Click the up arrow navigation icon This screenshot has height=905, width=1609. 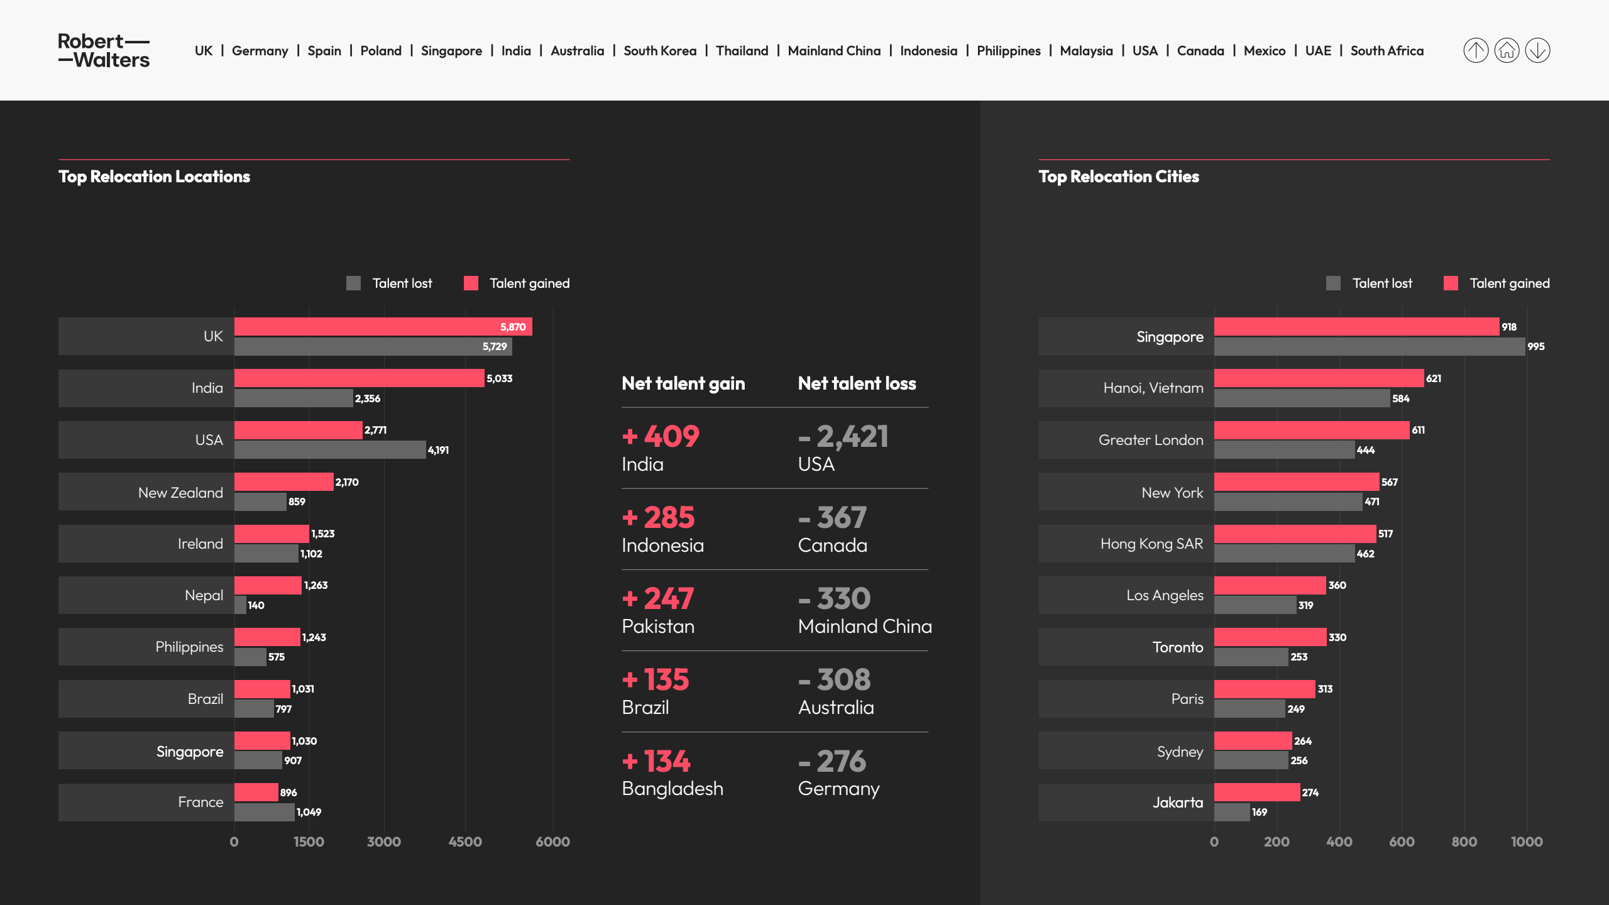tap(1476, 50)
